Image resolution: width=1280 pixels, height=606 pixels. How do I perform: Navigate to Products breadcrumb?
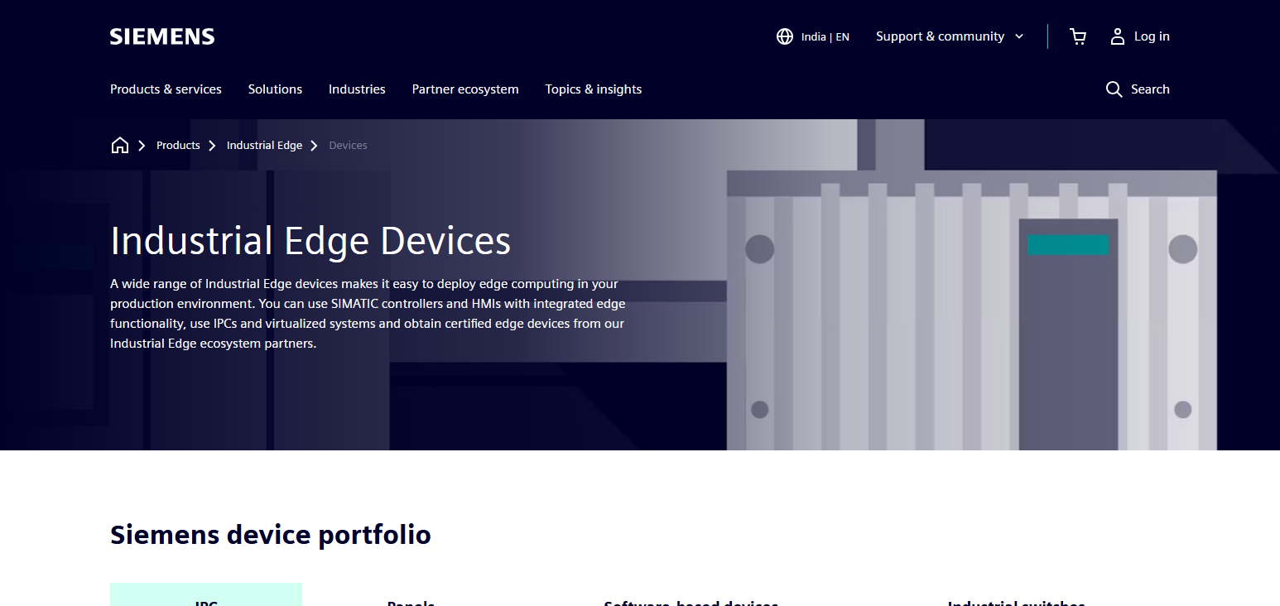[178, 145]
